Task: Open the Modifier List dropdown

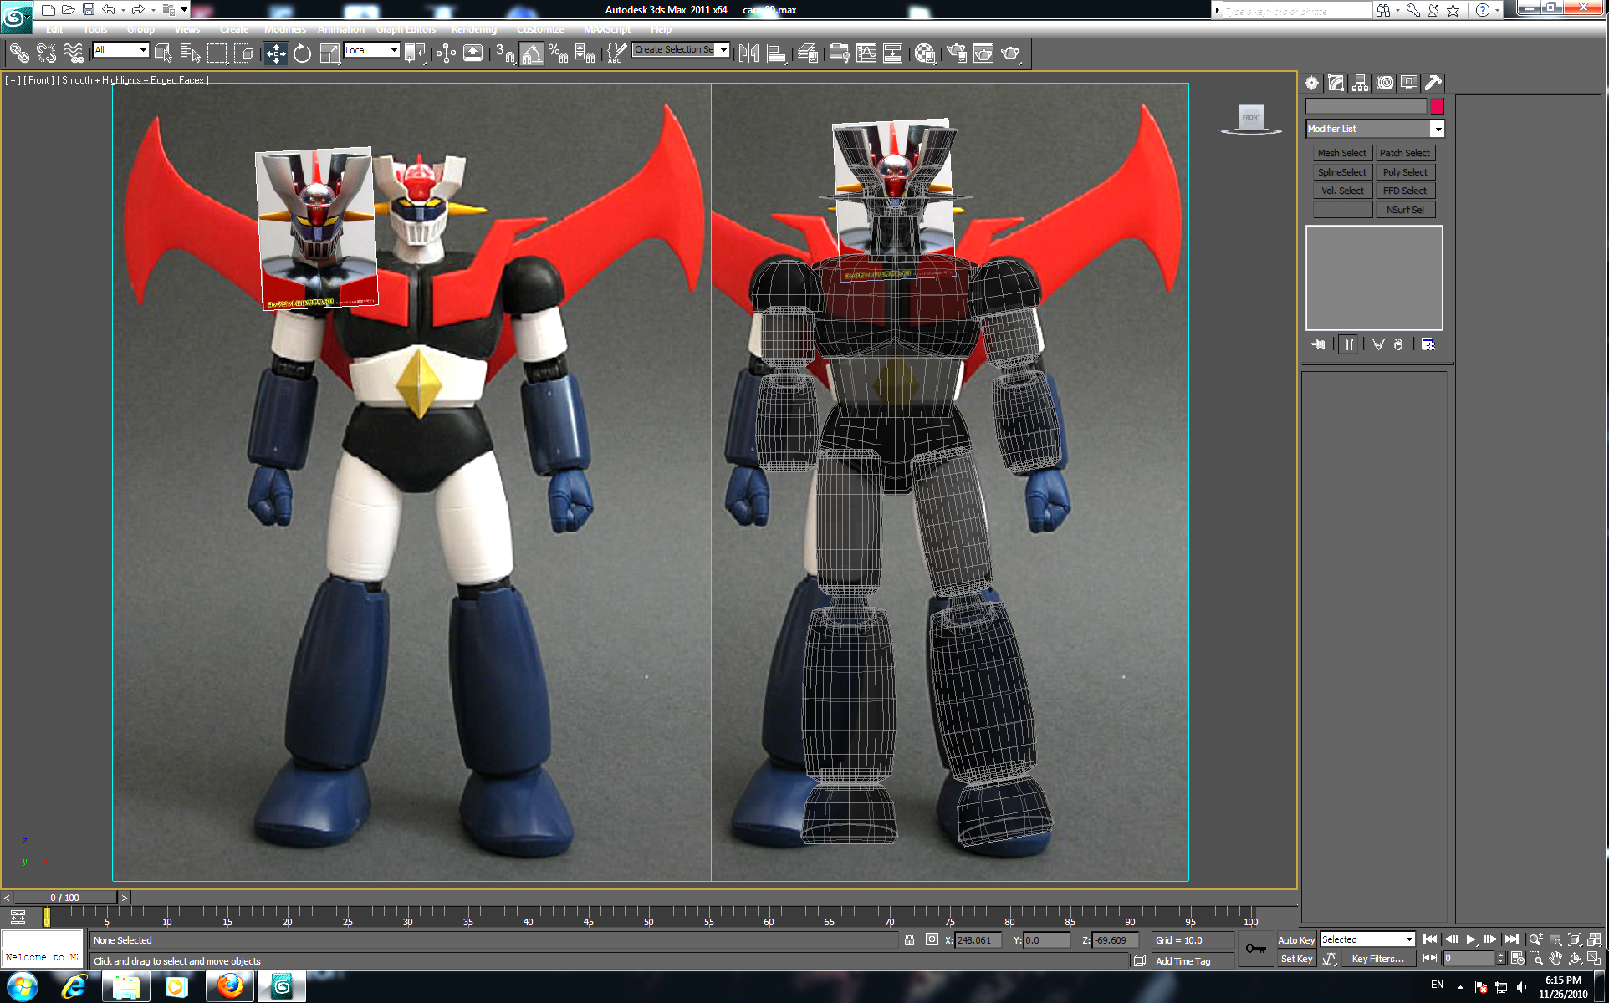Action: tap(1437, 129)
